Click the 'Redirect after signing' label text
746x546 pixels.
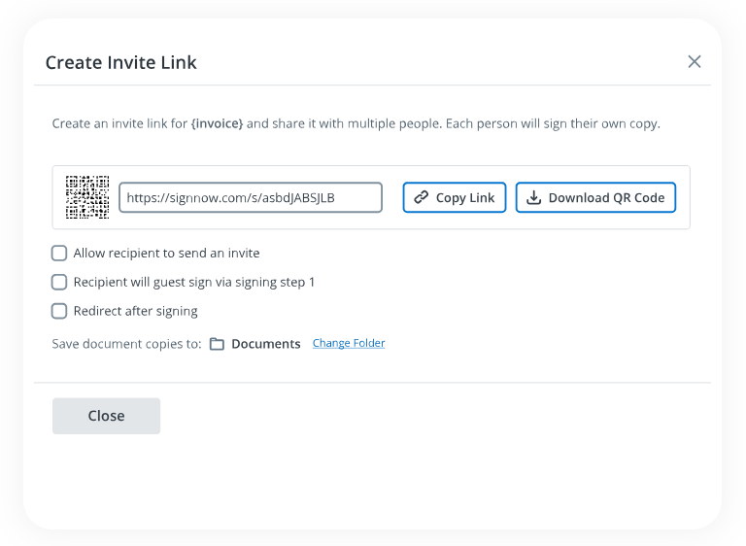tap(135, 312)
